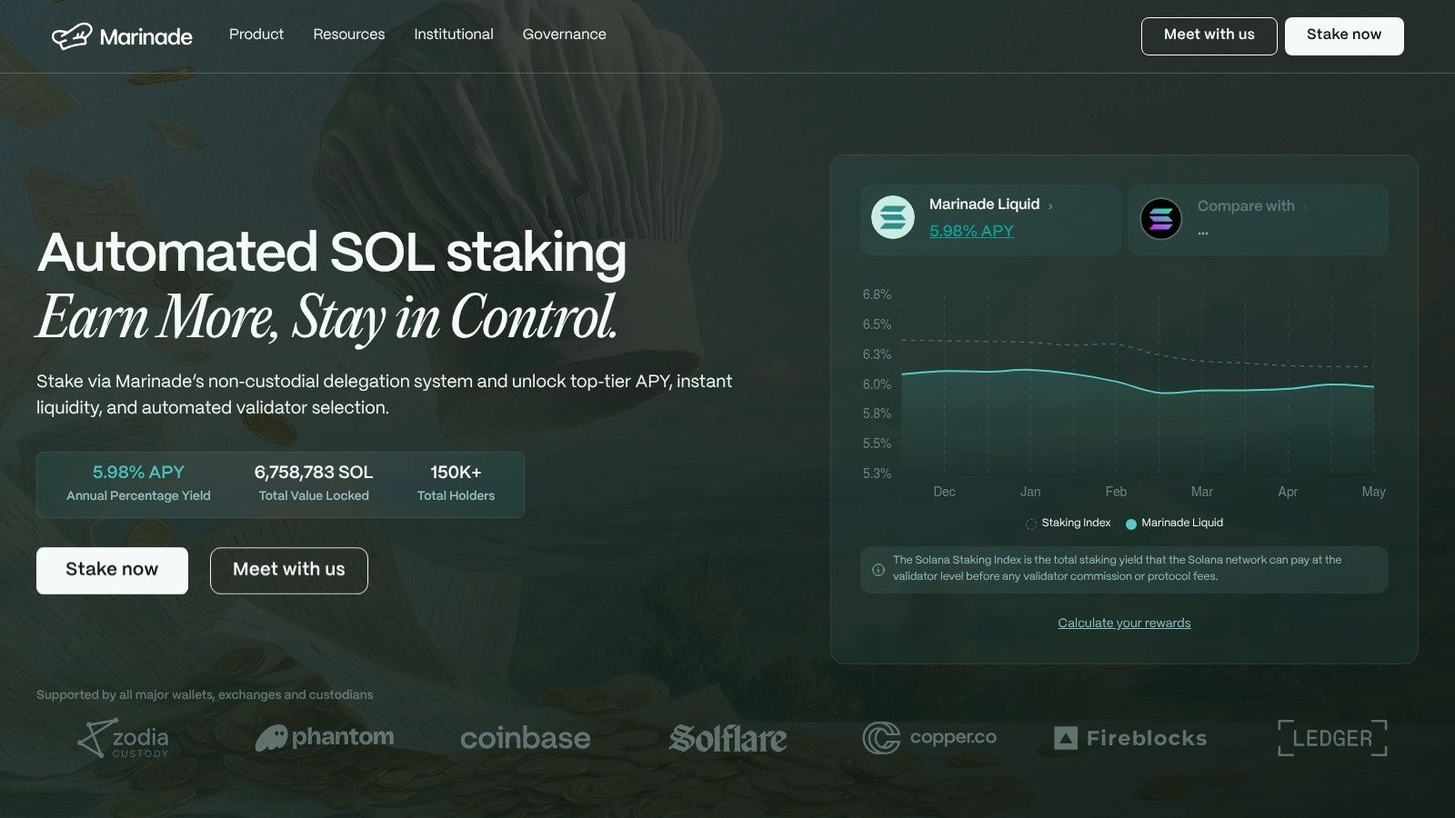Image resolution: width=1455 pixels, height=818 pixels.
Task: Open the Resources menu
Action: (x=349, y=35)
